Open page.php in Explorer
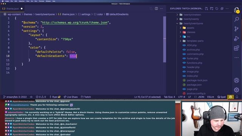This screenshot has height=136, width=242. [x=192, y=89]
